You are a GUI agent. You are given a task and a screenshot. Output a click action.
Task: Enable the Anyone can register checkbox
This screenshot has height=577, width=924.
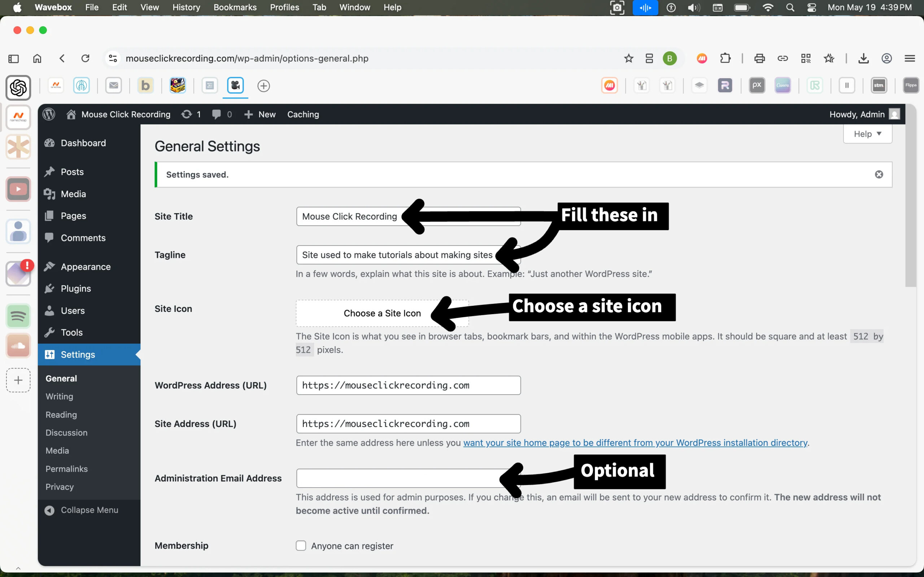coord(301,545)
